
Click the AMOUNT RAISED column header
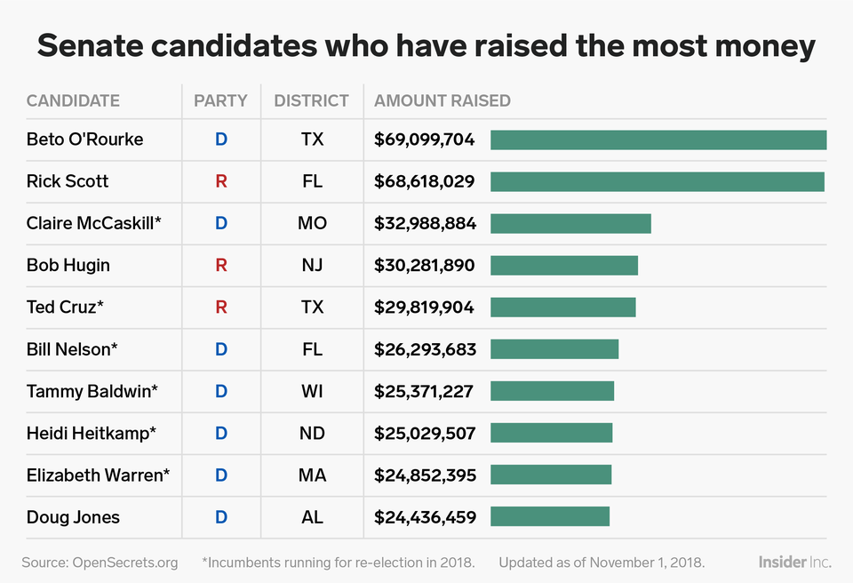point(442,100)
